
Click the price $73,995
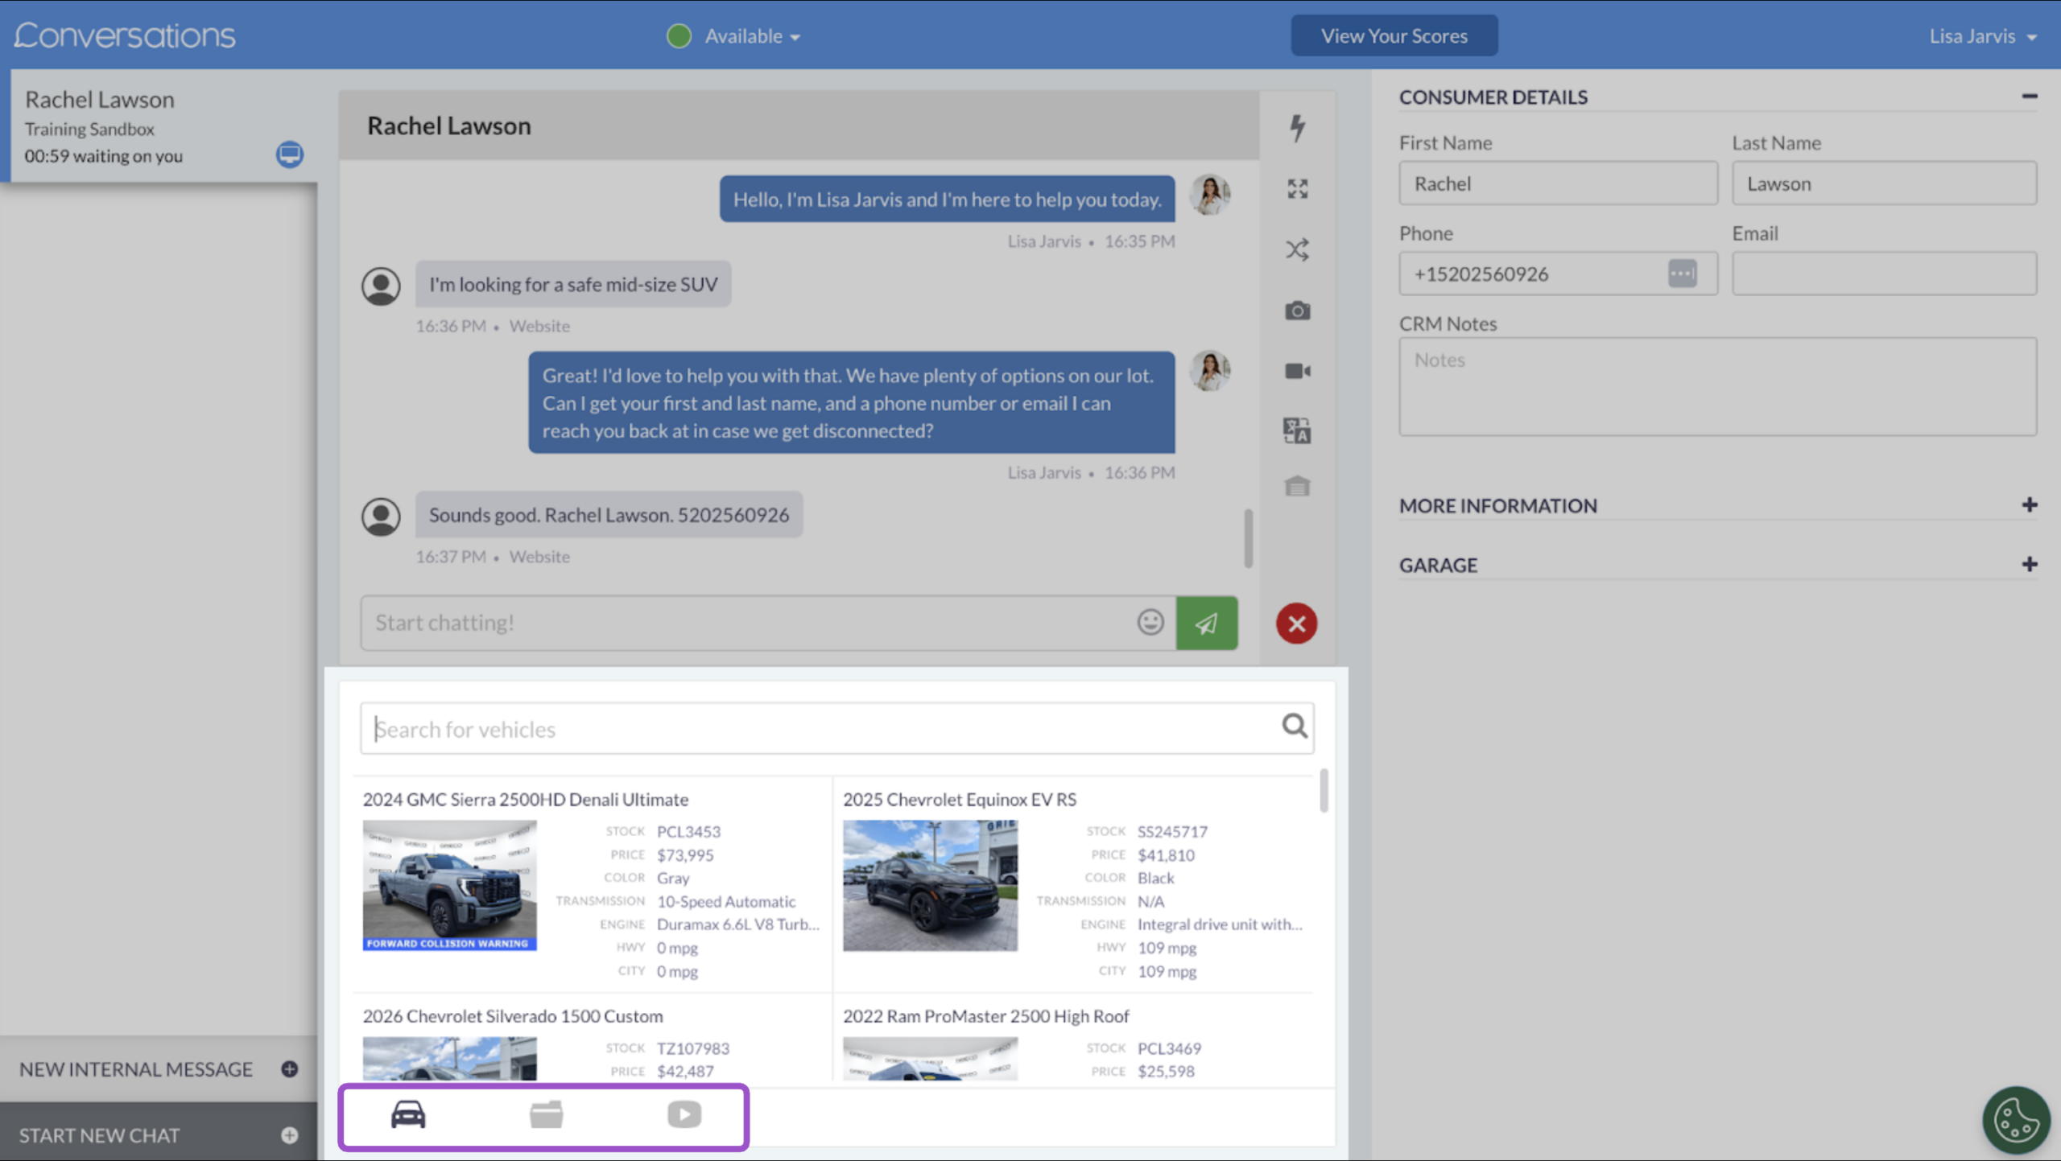(685, 854)
